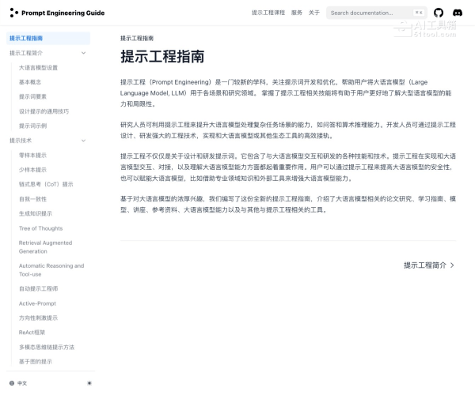The image size is (475, 395).
Task: Toggle the light/dark theme button
Action: click(89, 383)
